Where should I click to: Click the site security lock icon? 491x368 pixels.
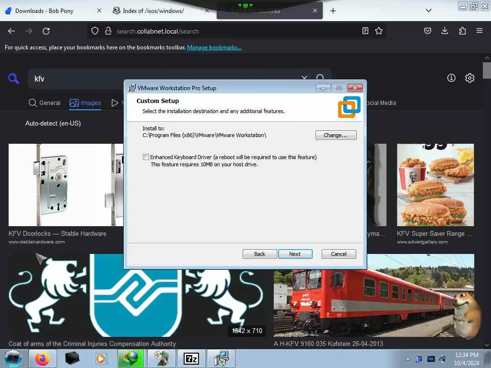click(108, 31)
